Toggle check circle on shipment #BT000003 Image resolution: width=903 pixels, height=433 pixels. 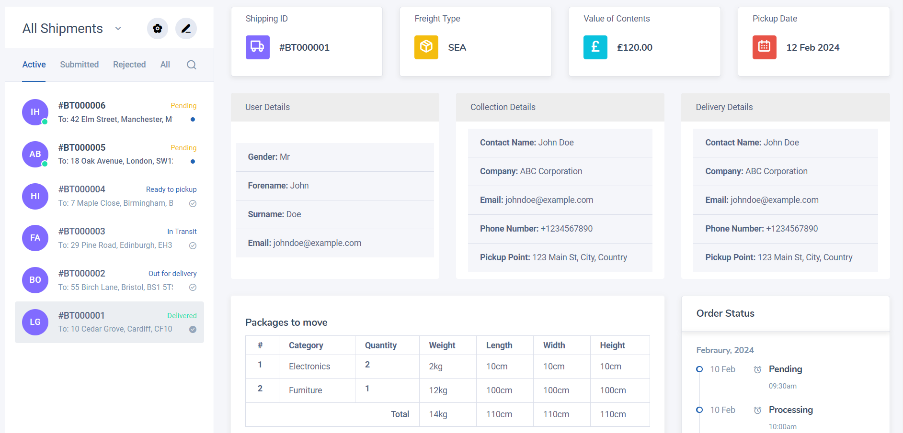click(193, 246)
